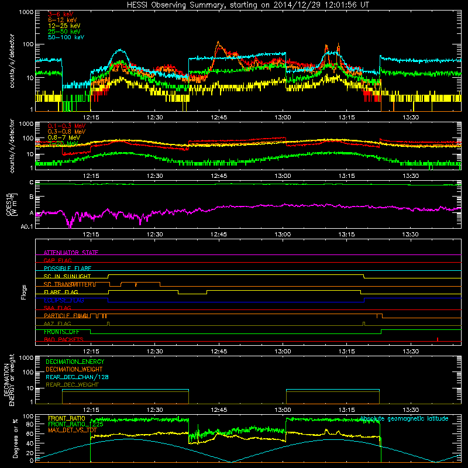The image size is (468, 468).
Task: Select the ATTENUATOR_STATE flag label
Action: [71, 253]
